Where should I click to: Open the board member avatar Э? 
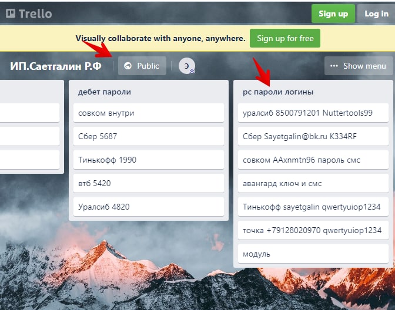coord(187,66)
